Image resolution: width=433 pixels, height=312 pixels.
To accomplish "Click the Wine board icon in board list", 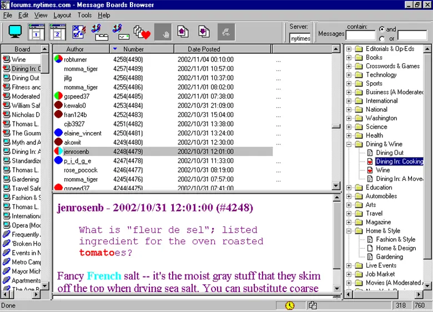I will click(x=6, y=59).
